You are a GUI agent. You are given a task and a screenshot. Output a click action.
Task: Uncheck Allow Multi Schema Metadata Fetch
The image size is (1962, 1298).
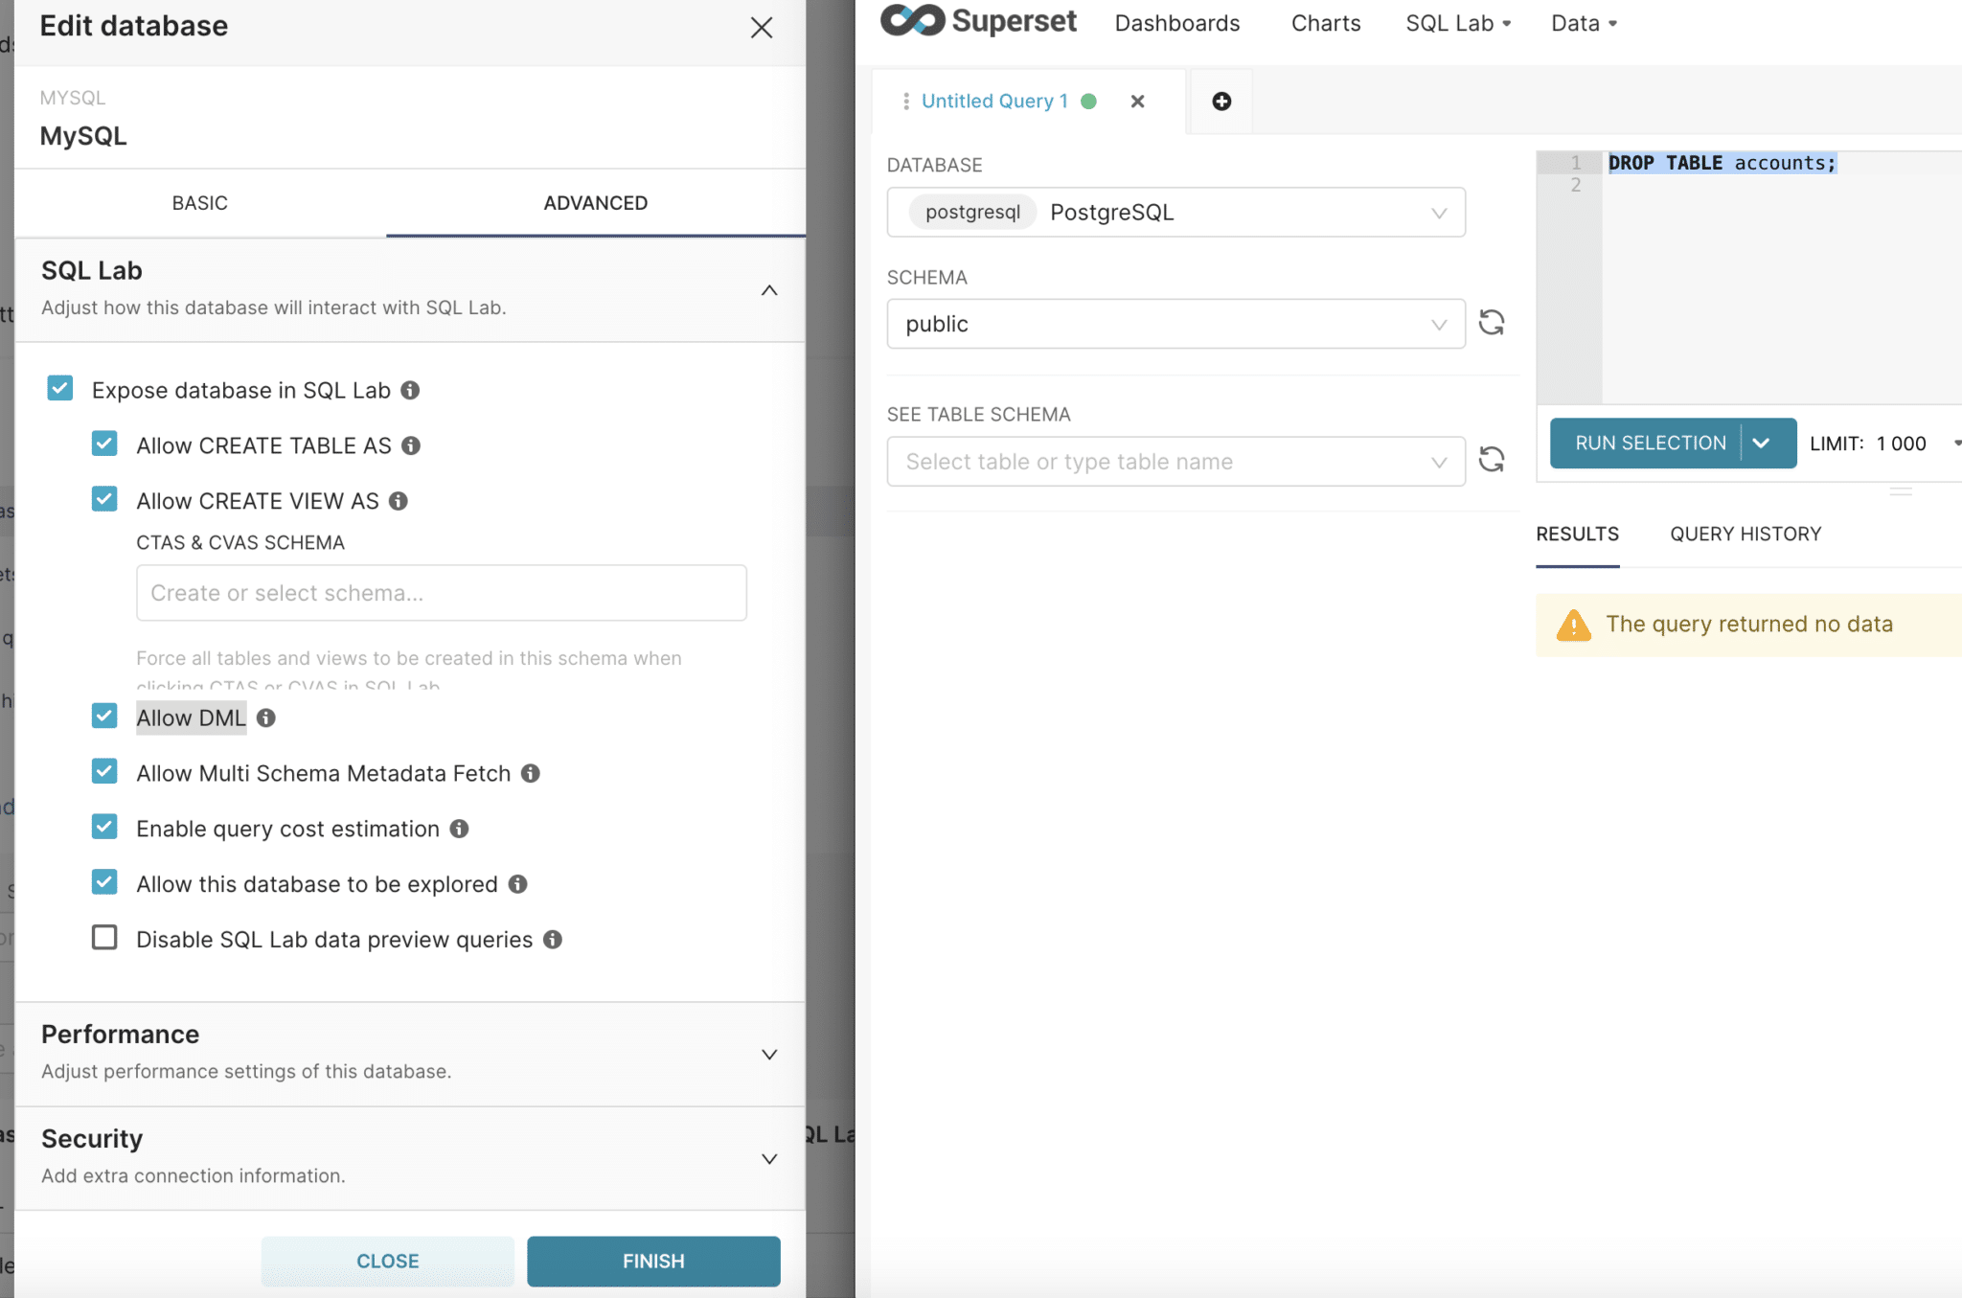pyautogui.click(x=104, y=772)
